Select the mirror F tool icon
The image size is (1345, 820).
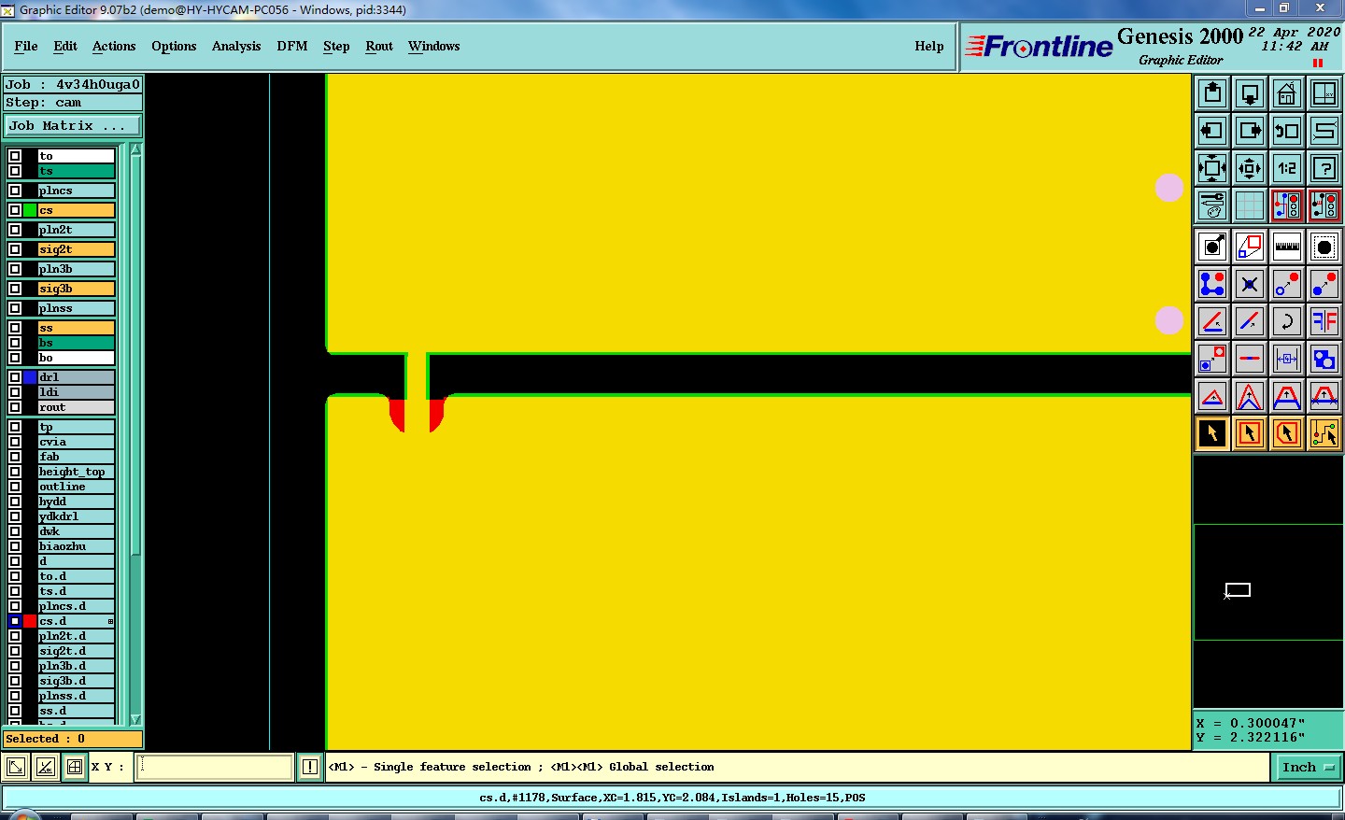pos(1324,321)
